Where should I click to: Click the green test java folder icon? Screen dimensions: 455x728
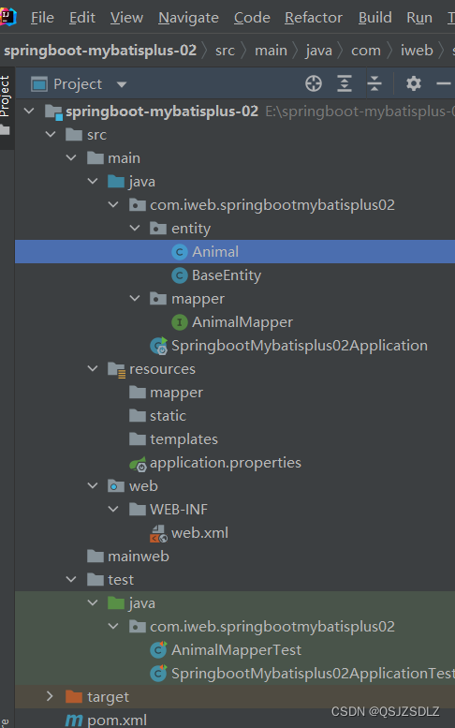(116, 602)
